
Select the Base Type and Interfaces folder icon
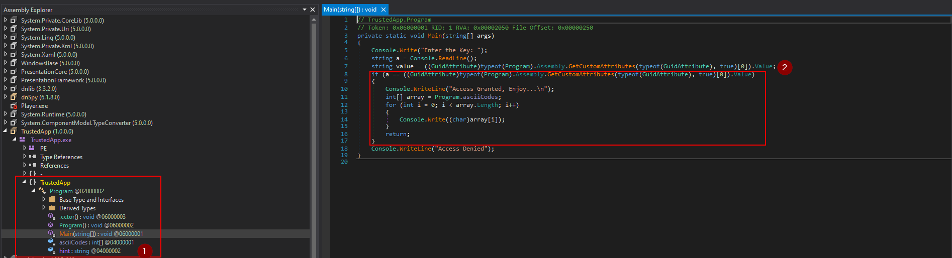52,199
